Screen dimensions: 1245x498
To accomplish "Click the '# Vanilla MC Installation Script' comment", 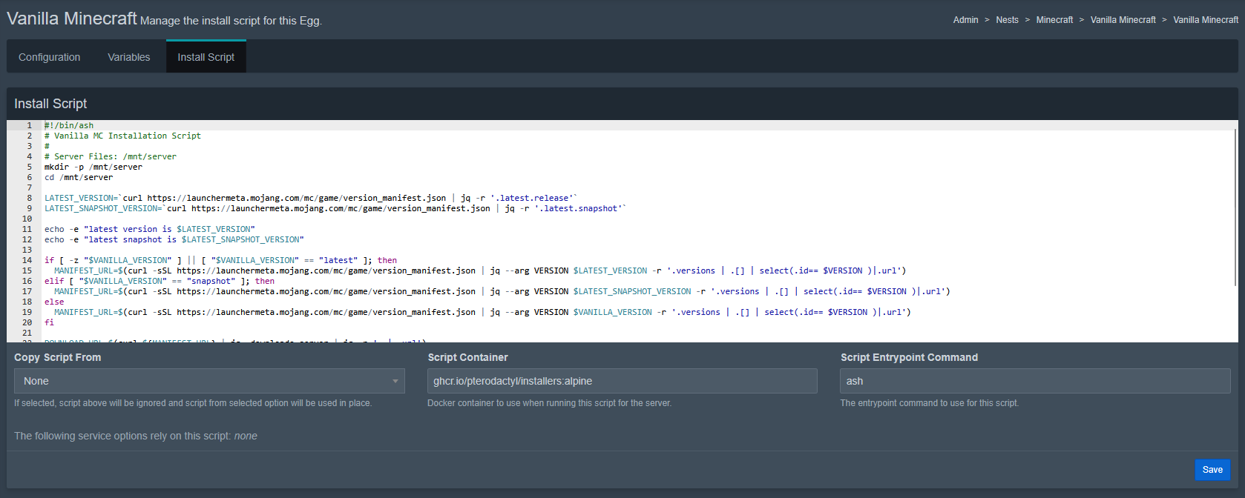I will [122, 136].
